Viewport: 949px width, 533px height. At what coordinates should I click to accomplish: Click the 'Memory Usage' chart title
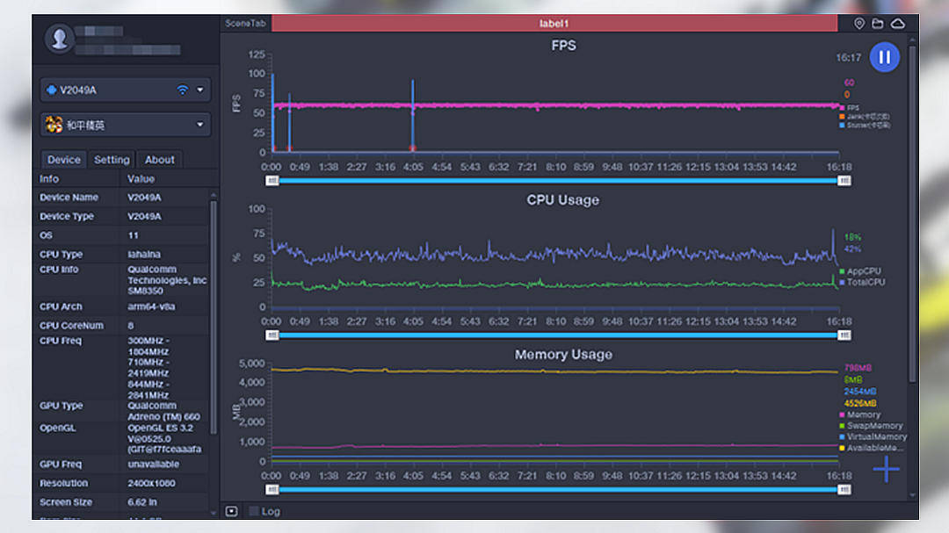[x=563, y=355]
